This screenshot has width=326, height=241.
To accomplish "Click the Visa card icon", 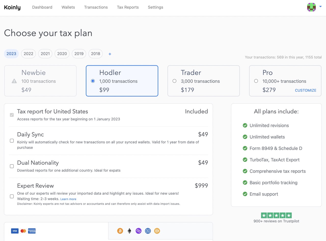I will coord(15,231).
